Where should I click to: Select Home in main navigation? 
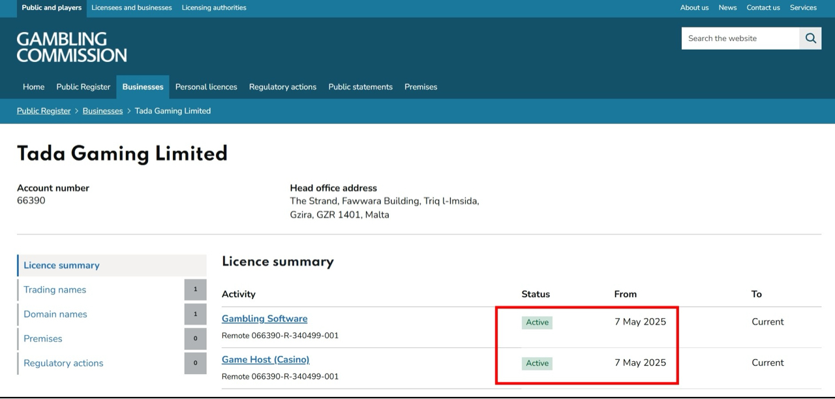tap(34, 87)
